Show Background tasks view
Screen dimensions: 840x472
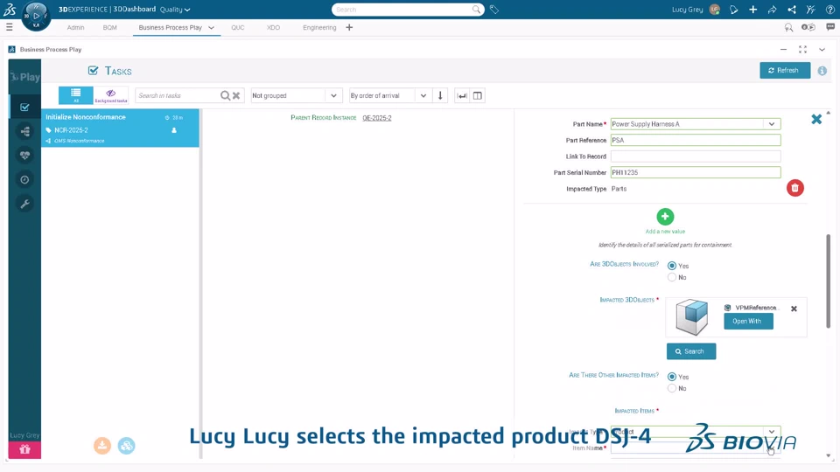click(111, 95)
